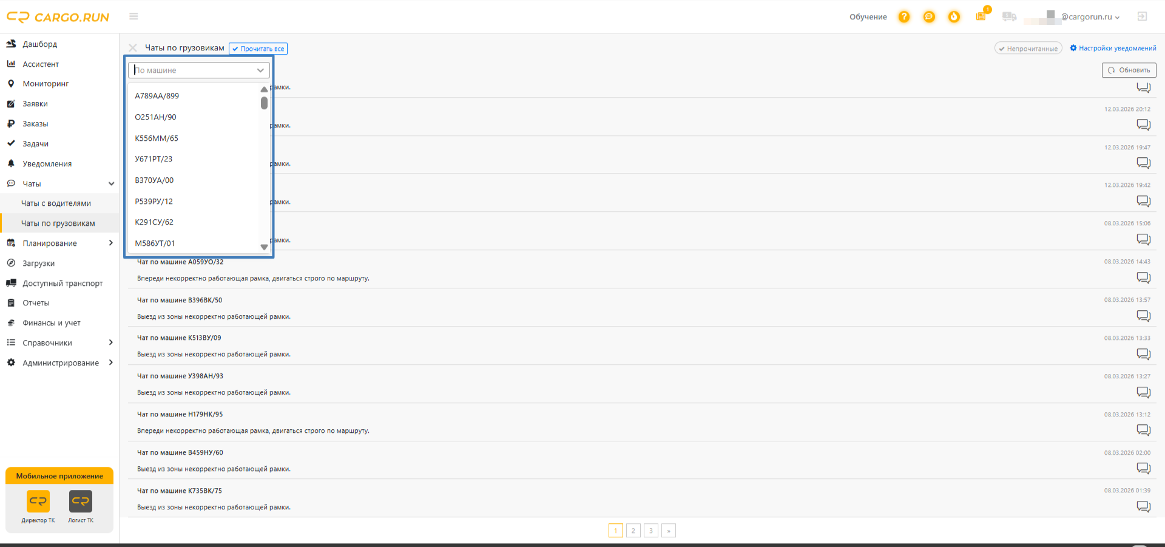1165x547 pixels.
Task: Open chat icon for В396ВК/50 row
Action: [x=1143, y=316]
